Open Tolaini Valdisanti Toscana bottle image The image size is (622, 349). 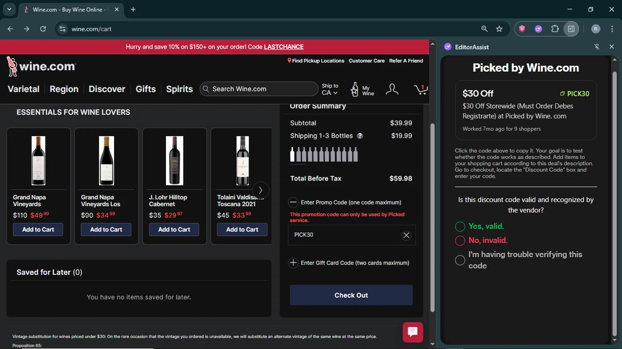point(243,161)
